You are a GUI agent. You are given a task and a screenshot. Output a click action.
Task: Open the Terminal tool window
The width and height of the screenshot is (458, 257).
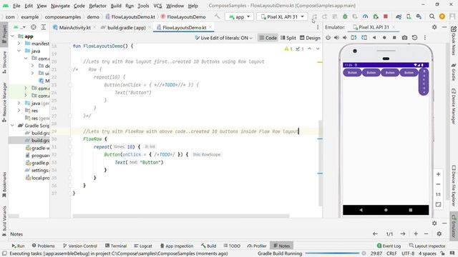(116, 246)
